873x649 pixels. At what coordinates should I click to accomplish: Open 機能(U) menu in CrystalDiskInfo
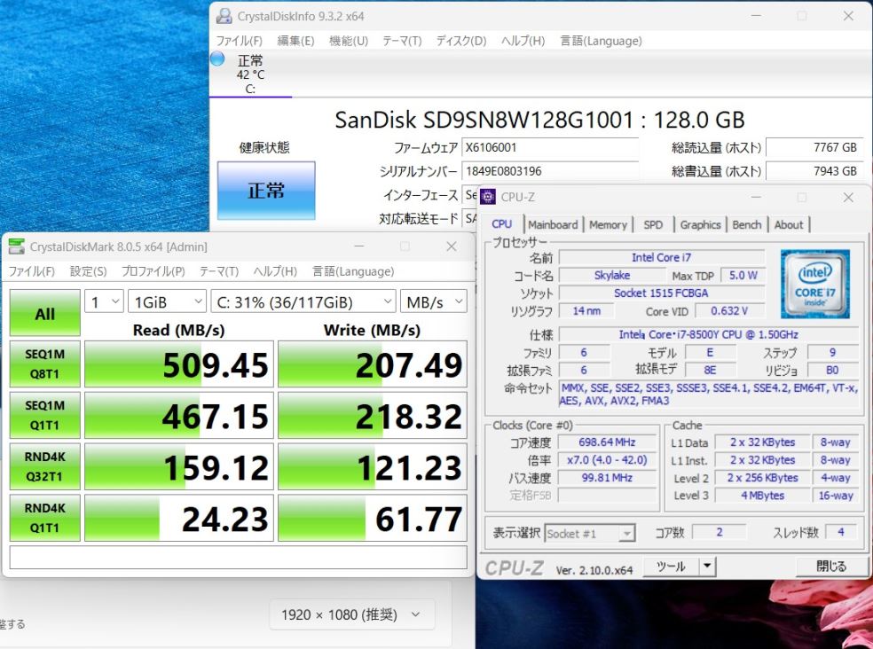[349, 41]
